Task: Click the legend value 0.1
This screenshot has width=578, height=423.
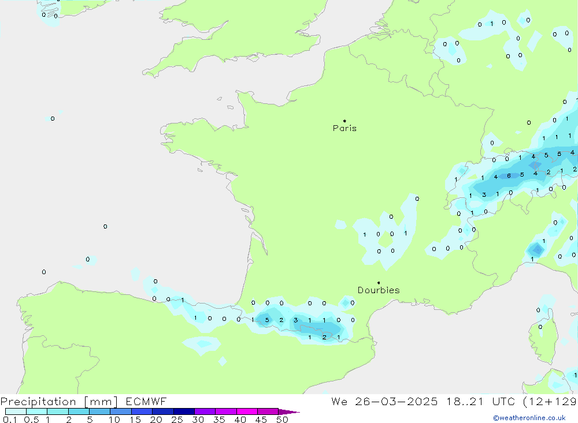Action: 10,420
